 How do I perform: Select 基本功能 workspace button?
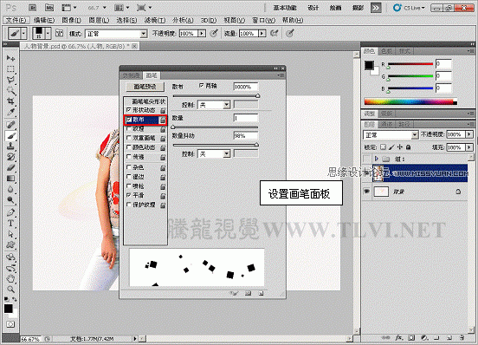tap(285, 8)
